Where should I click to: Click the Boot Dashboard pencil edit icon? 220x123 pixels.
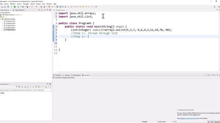point(33,87)
